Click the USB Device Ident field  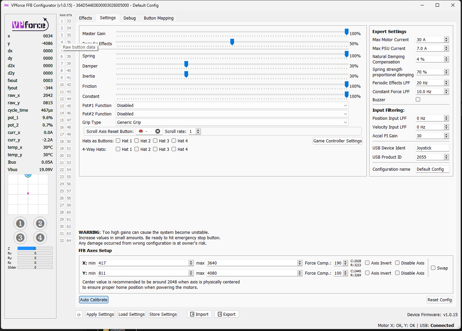click(x=432, y=148)
